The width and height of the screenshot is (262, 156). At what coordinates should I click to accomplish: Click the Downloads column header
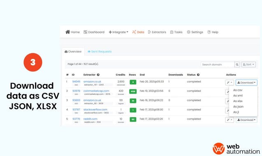click(176, 75)
